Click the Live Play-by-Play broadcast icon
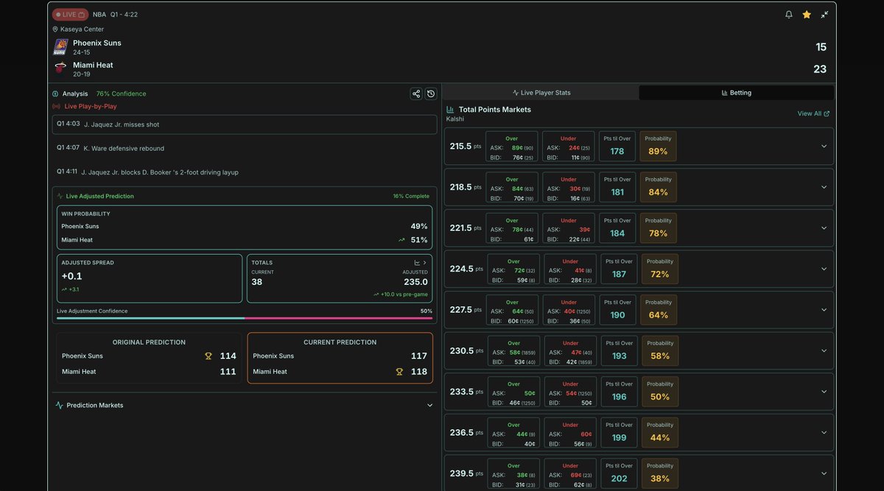This screenshot has height=491, width=884. click(56, 106)
